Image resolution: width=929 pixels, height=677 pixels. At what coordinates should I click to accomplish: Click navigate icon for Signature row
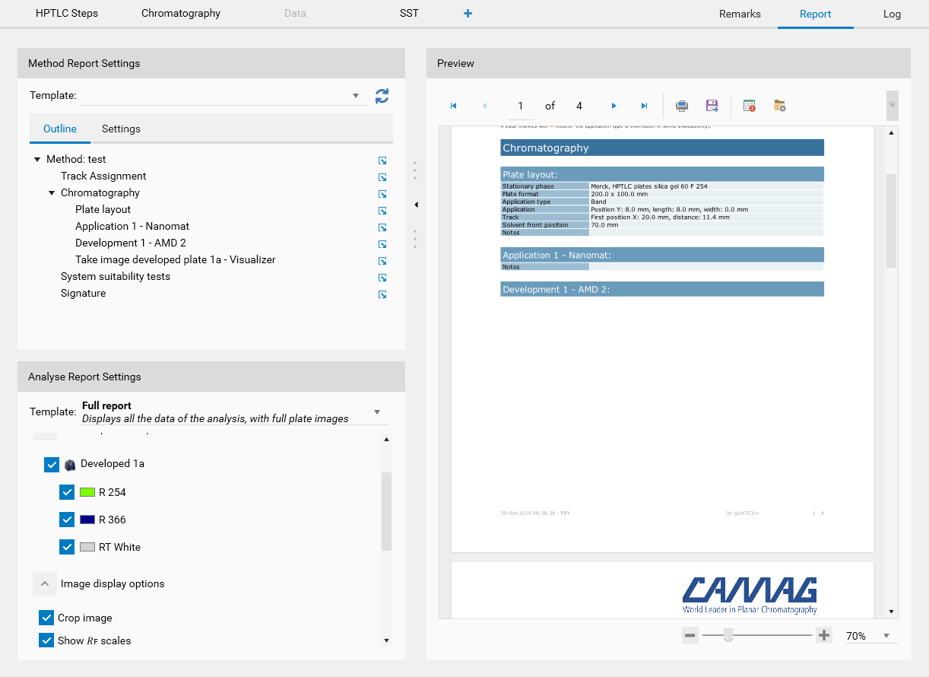[382, 294]
